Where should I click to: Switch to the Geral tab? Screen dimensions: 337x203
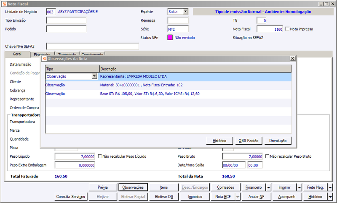tap(17, 54)
